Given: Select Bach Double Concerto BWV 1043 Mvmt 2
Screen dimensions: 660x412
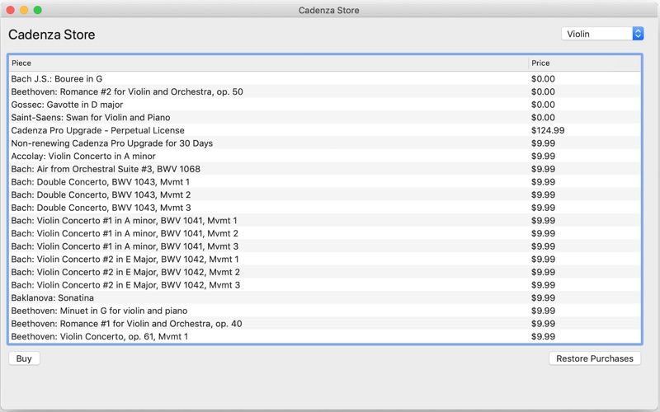Looking at the screenshot, I should tap(324, 194).
